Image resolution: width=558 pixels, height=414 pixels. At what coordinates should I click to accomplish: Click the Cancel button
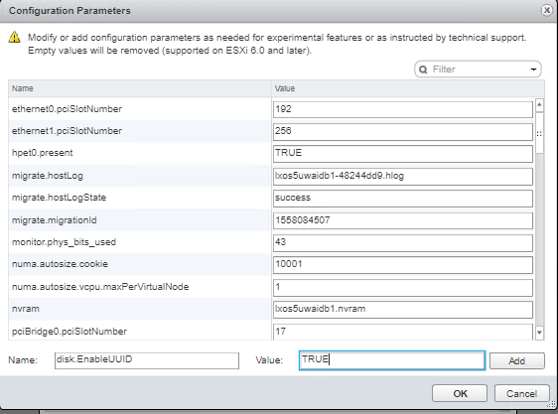(x=521, y=394)
